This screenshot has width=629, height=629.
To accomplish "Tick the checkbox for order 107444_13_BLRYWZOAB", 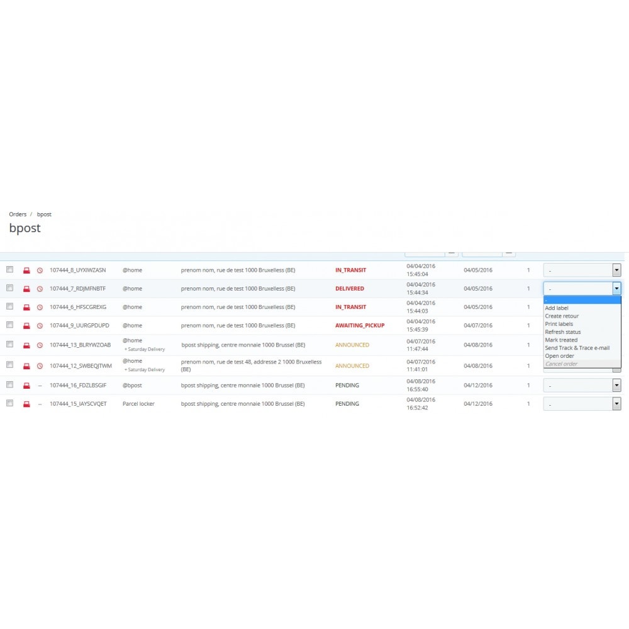I will (x=9, y=344).
